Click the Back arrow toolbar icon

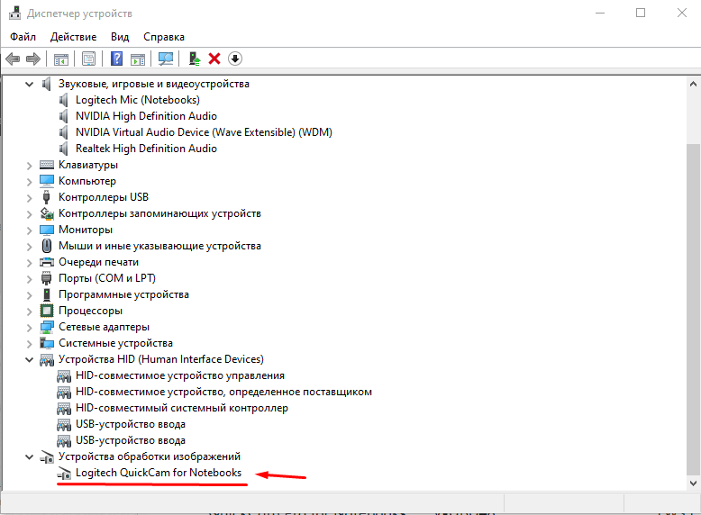pyautogui.click(x=13, y=59)
